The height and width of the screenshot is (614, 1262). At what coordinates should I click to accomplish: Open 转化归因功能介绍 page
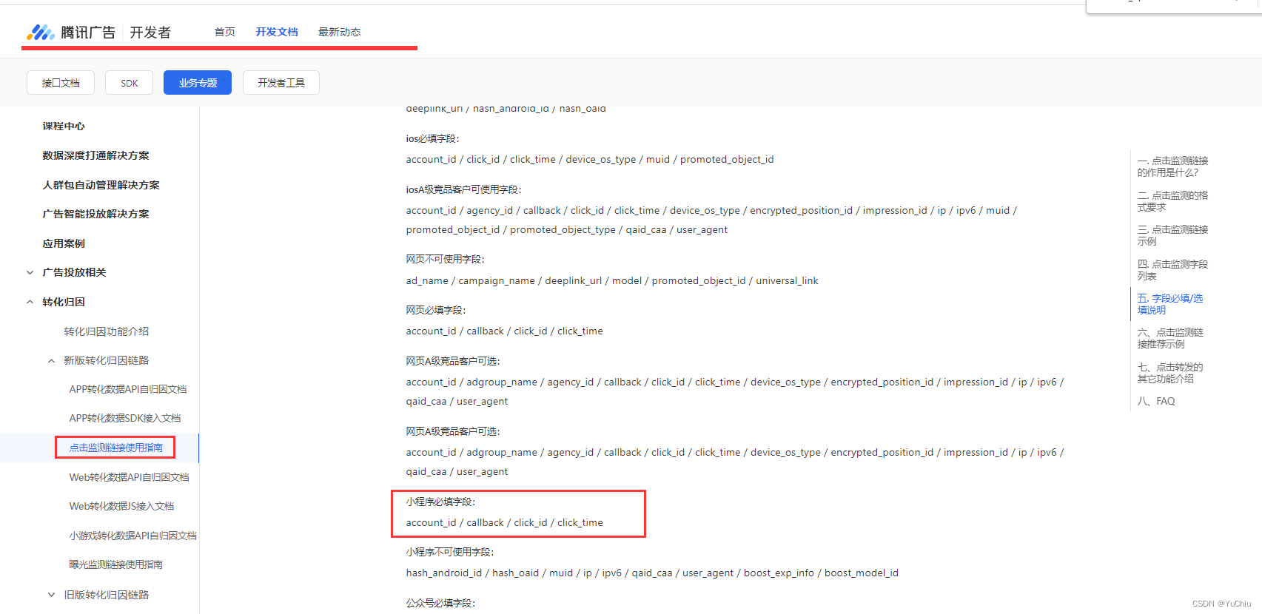point(106,331)
